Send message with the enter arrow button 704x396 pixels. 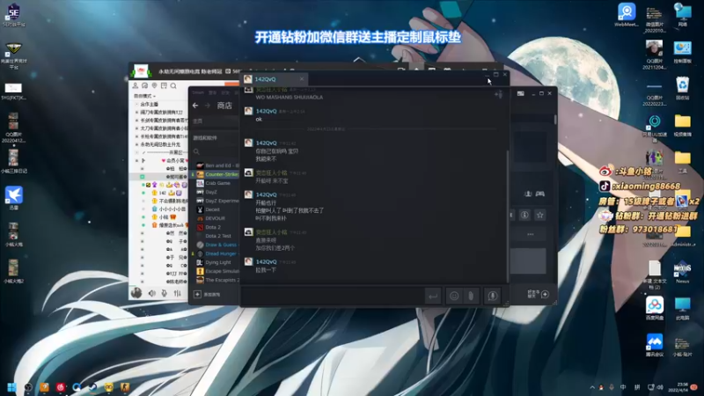coord(433,296)
